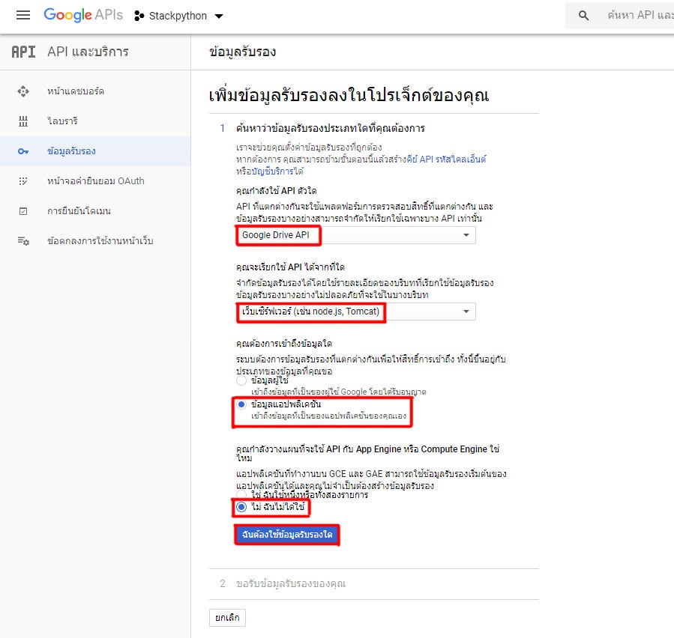Click the arrow of the call-origin combo
This screenshot has height=638, width=674.
(x=466, y=312)
